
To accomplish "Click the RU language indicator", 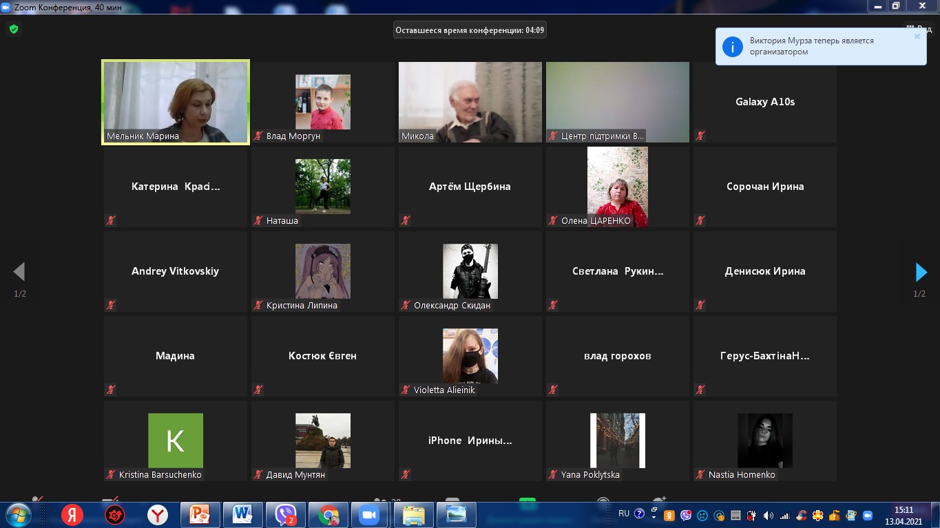I will coord(624,514).
